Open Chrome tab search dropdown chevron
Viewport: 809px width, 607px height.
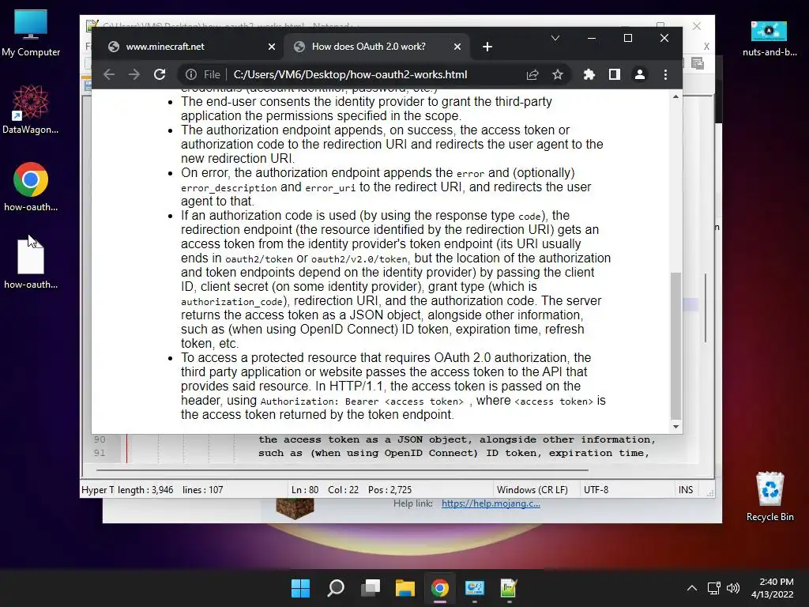(555, 38)
